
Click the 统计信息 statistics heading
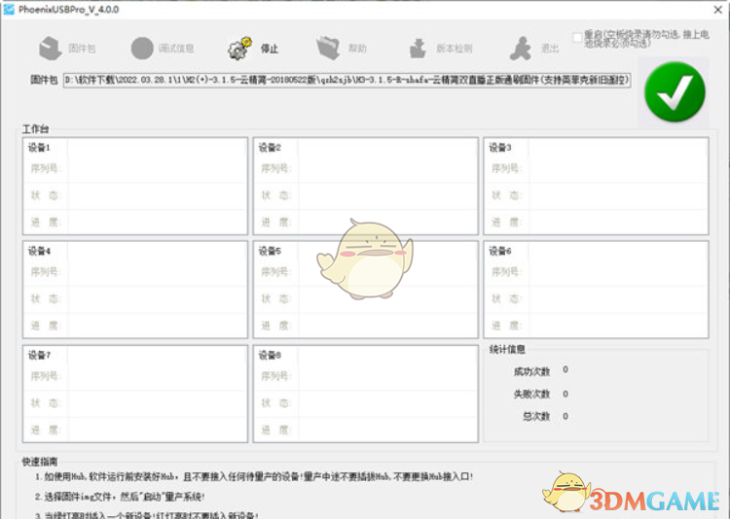click(507, 349)
